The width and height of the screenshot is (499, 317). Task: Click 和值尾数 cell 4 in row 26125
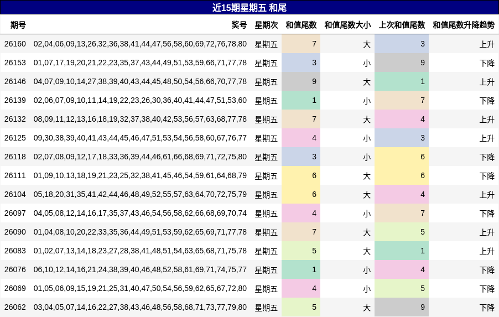(301, 138)
